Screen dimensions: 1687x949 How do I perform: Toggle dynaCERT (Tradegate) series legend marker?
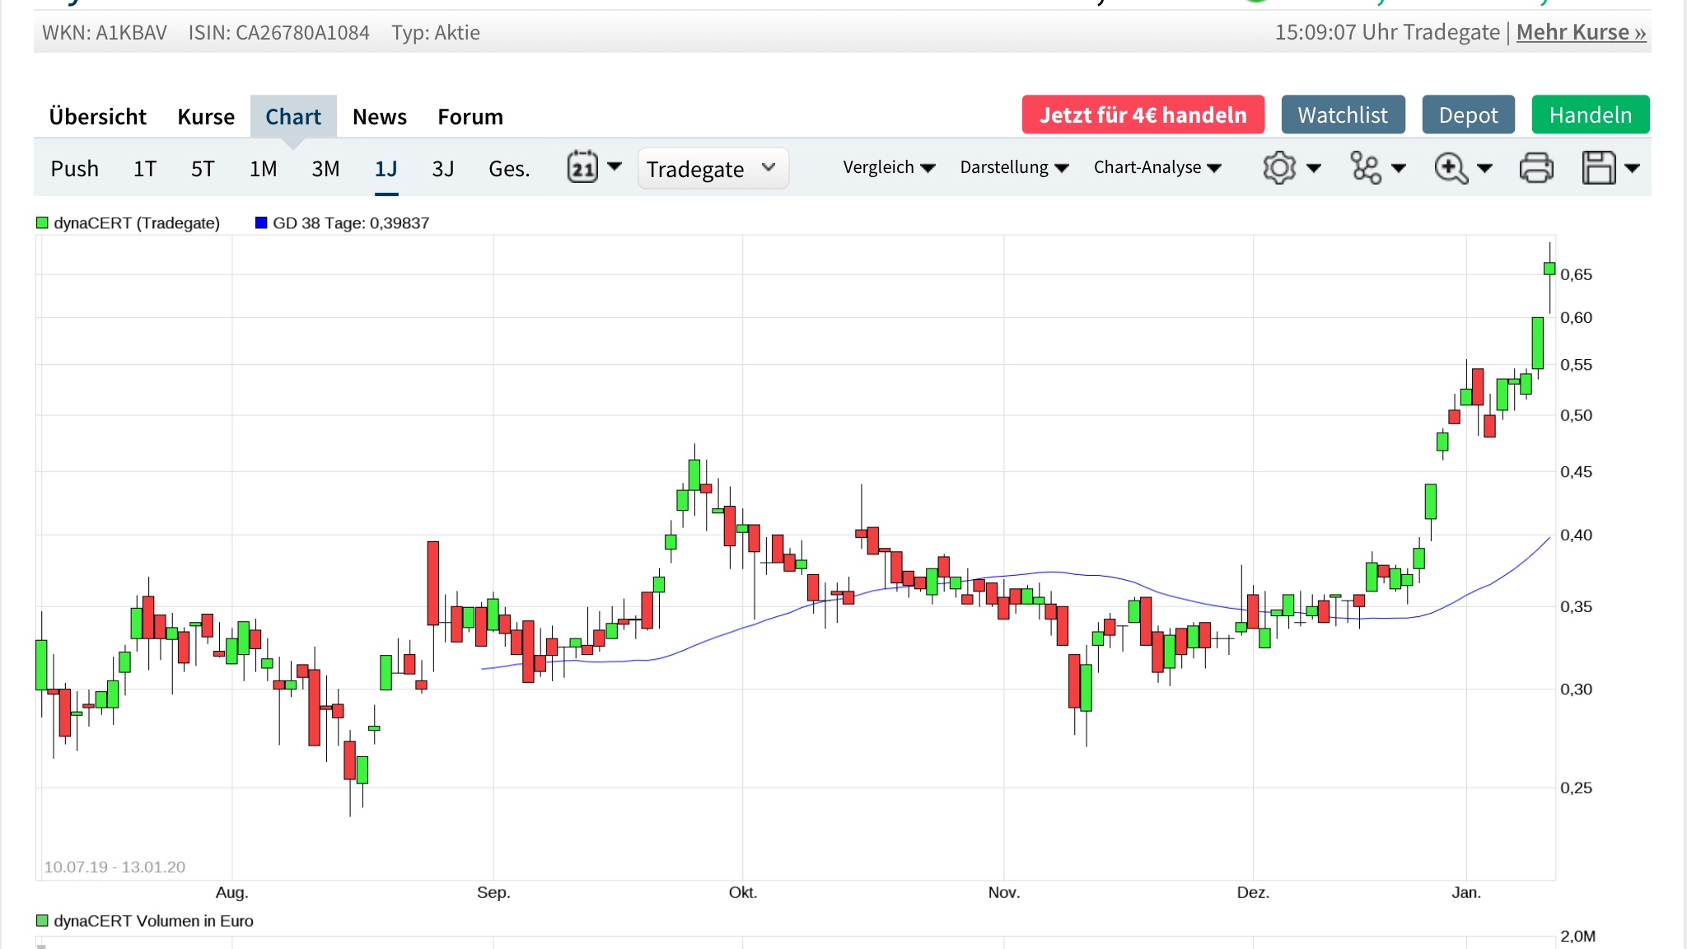pyautogui.click(x=42, y=223)
